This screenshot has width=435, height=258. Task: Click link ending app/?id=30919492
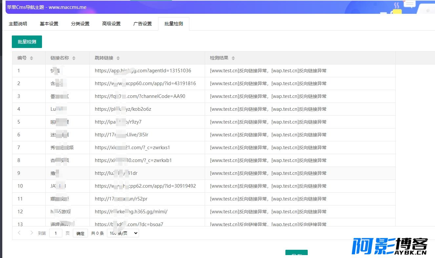coord(145,186)
